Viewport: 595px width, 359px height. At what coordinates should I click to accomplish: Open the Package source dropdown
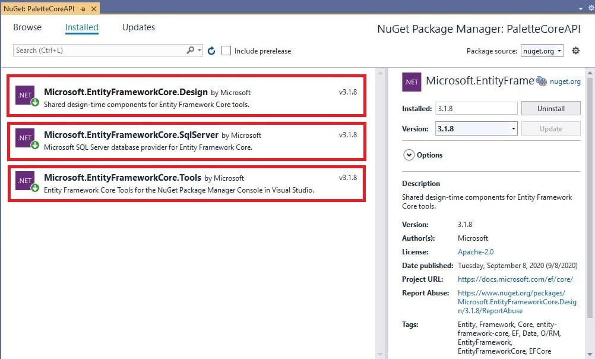542,51
